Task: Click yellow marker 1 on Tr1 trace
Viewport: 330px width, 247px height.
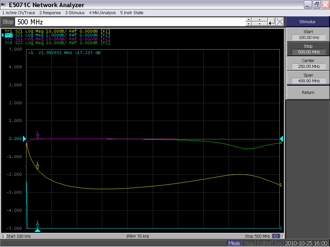Action: [x=37, y=166]
